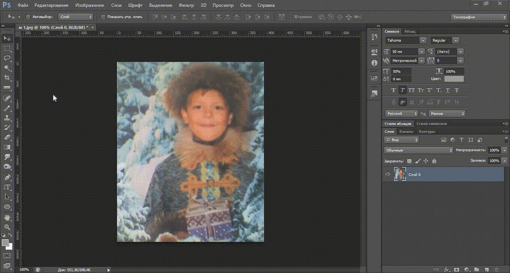Expand the Обычные blend mode dropdown
Image resolution: width=510 pixels, height=273 pixels.
pyautogui.click(x=419, y=150)
